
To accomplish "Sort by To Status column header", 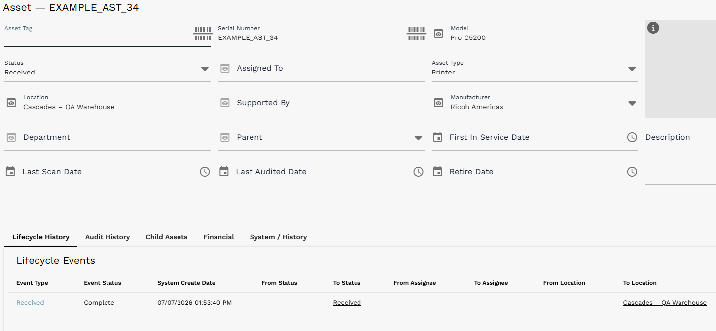I will 347,283.
